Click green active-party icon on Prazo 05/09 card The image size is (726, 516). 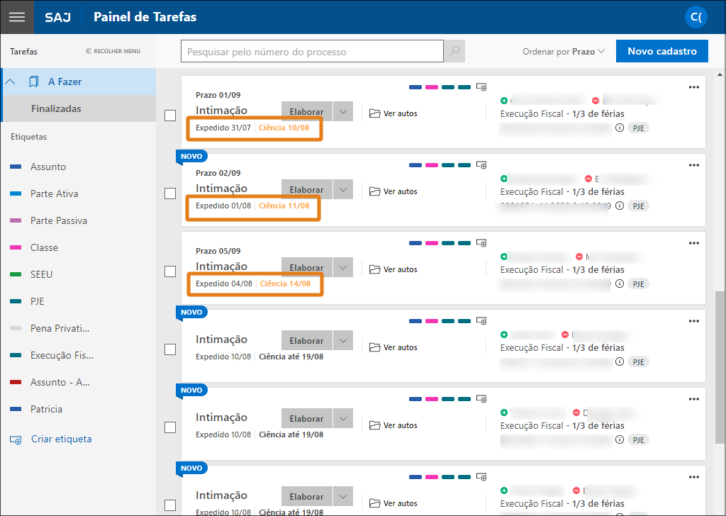[504, 257]
